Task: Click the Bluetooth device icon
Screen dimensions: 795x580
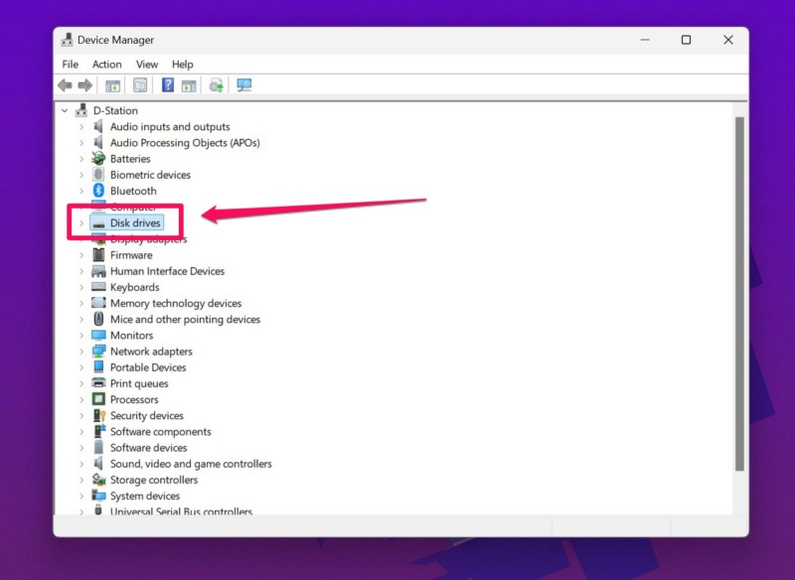Action: click(98, 191)
